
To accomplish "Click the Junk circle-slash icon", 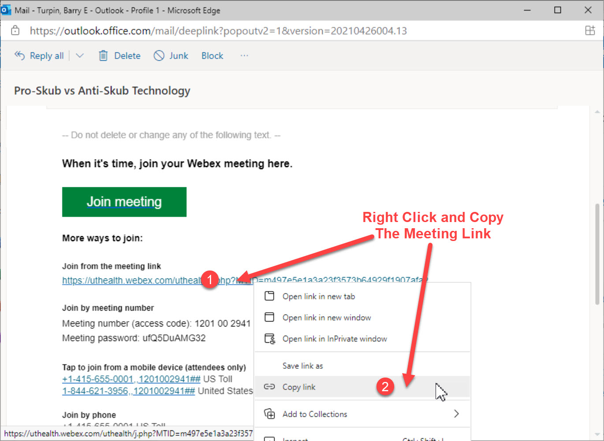I will [x=159, y=56].
